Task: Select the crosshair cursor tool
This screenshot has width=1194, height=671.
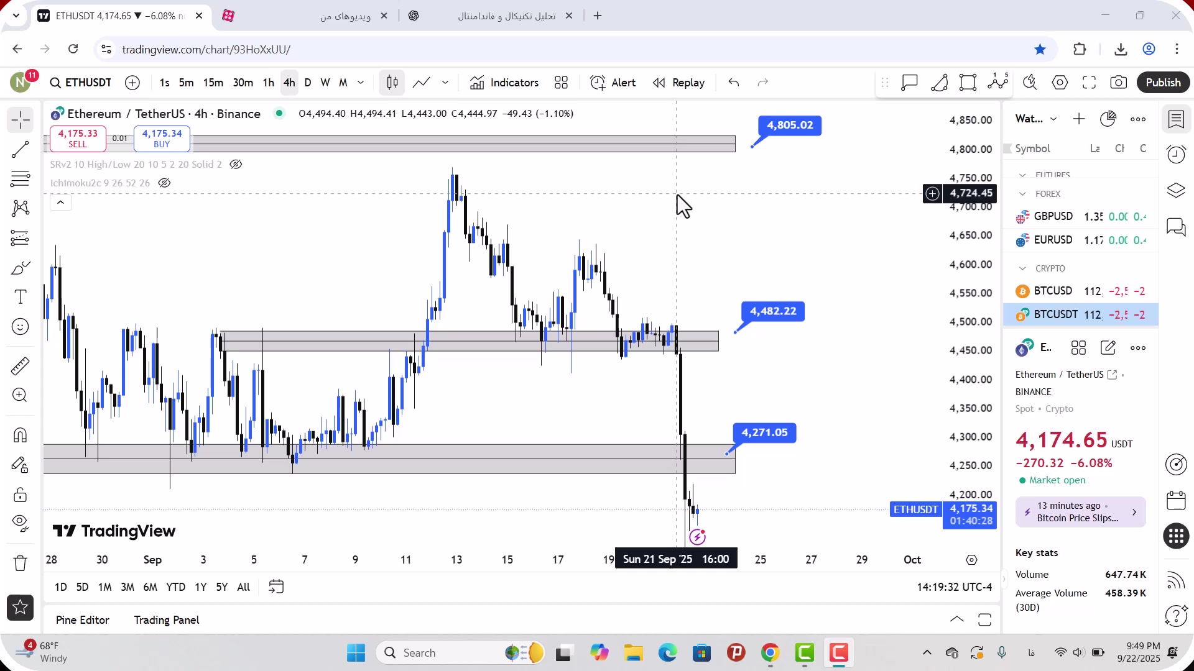Action: (x=21, y=120)
